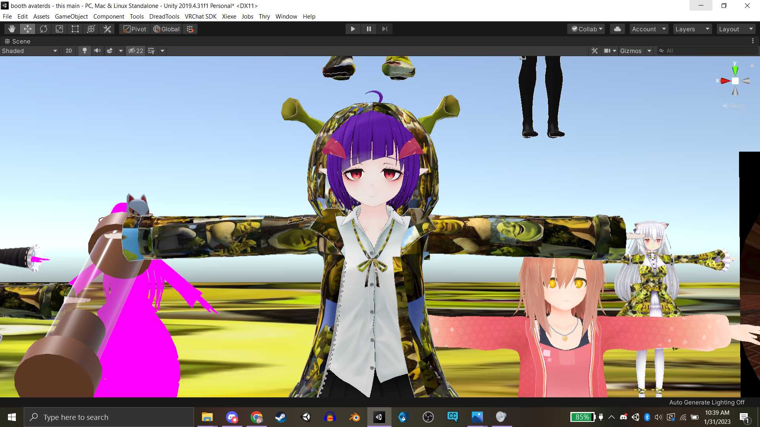Open the GameObject menu
760x427 pixels.
click(x=71, y=16)
